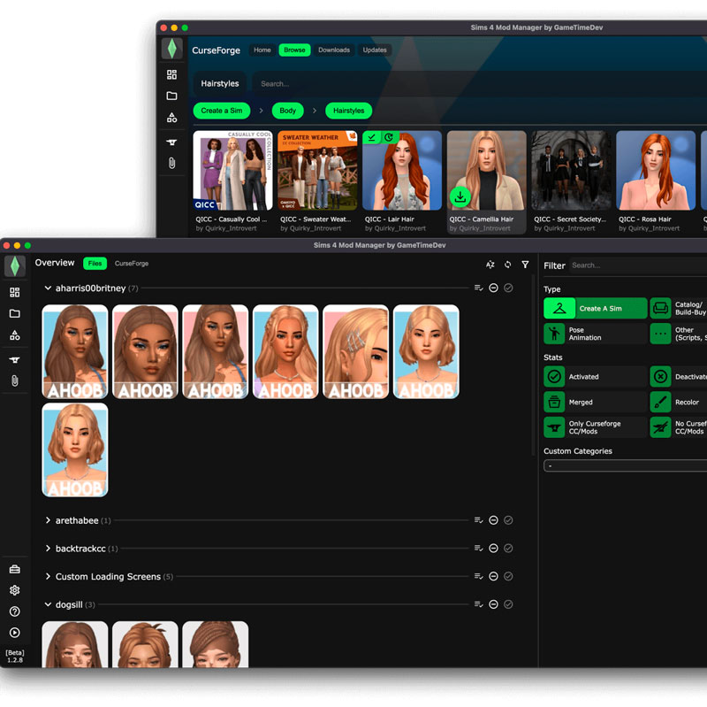Click the refresh icon in the Overview toolbar
The image size is (707, 707).
pos(507,265)
